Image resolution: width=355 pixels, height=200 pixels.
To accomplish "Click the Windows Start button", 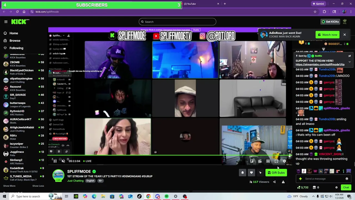I will pyautogui.click(x=4, y=196).
